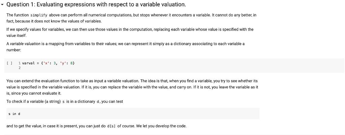Screen dimensions: 345x135
Task: Place cursor on varval assignment line
Action: coord(49,63)
